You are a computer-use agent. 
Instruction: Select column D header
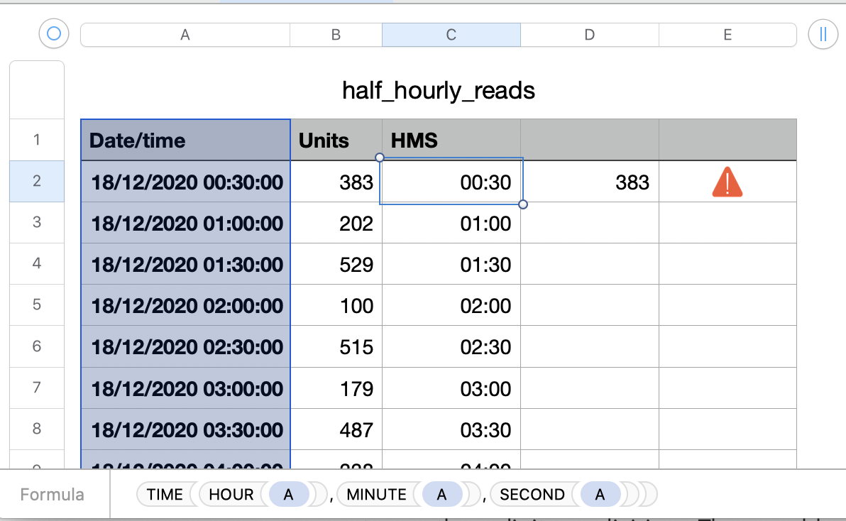click(x=588, y=33)
